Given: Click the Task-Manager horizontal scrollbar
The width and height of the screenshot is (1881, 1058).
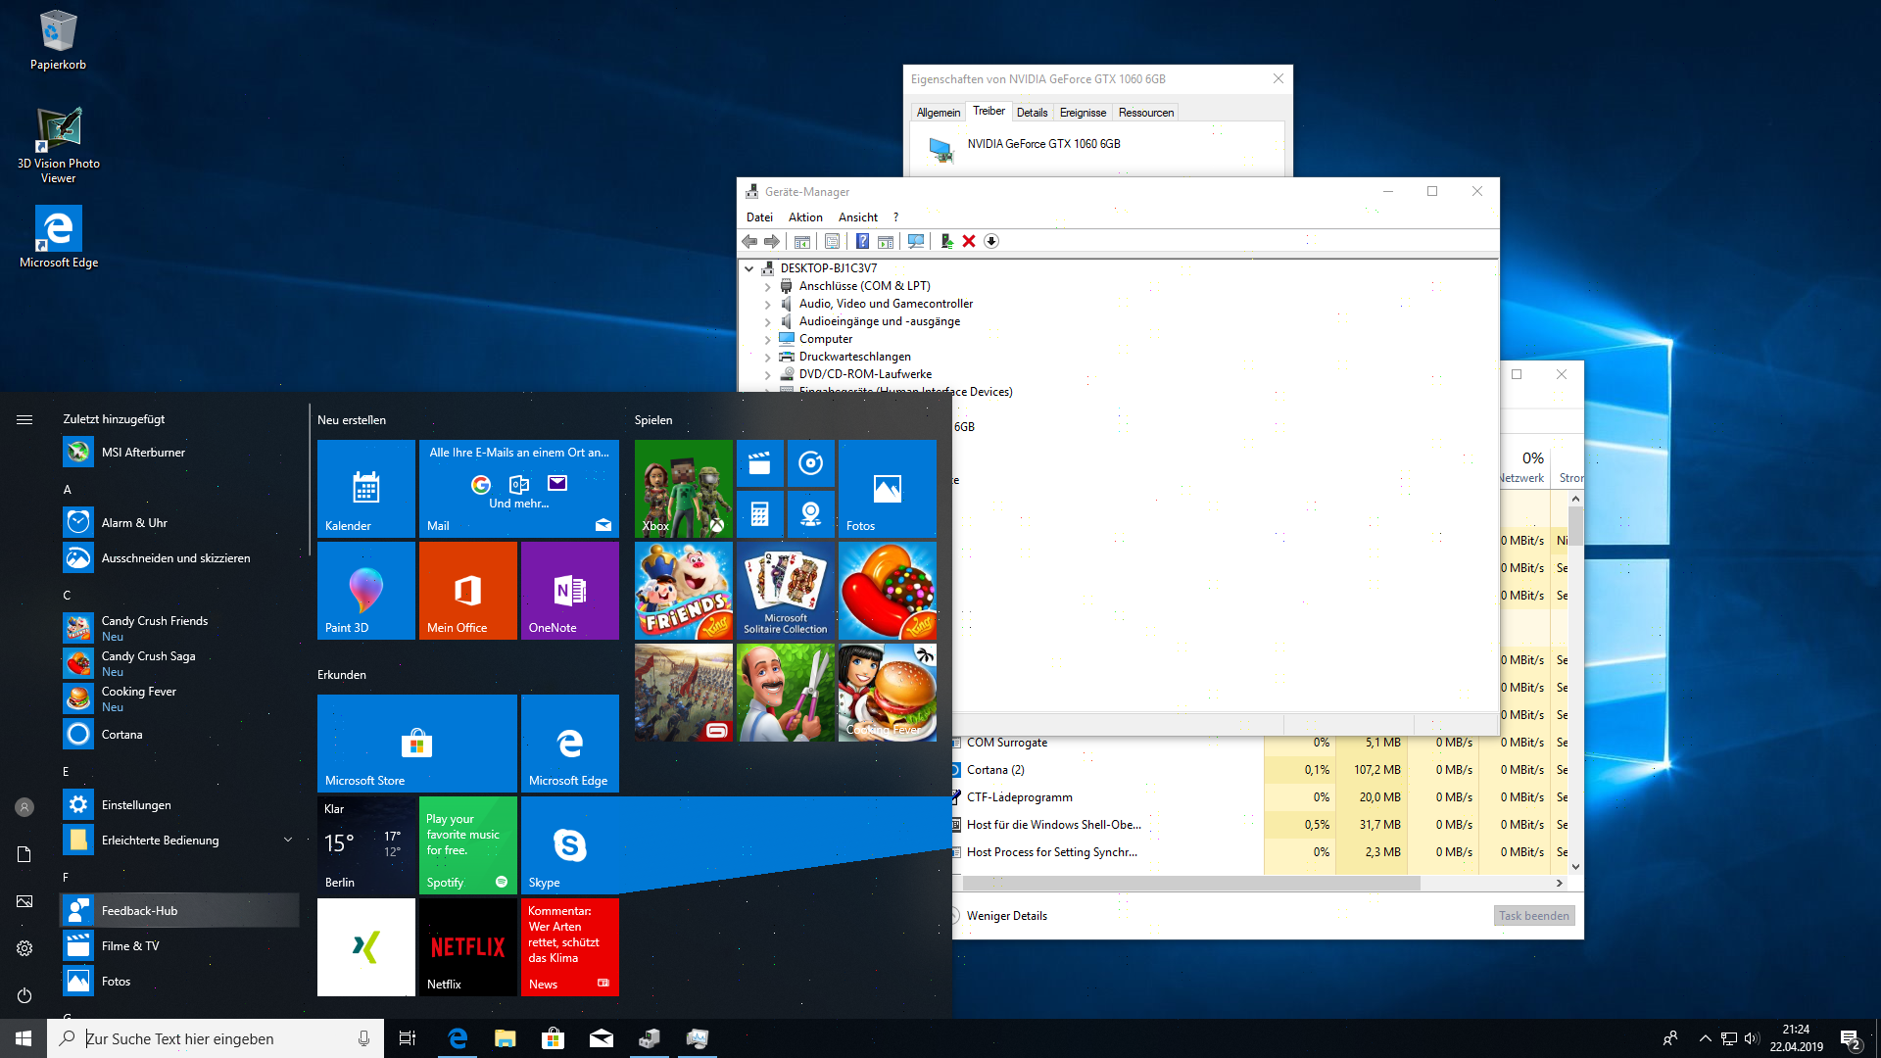Looking at the screenshot, I should click(x=1190, y=884).
